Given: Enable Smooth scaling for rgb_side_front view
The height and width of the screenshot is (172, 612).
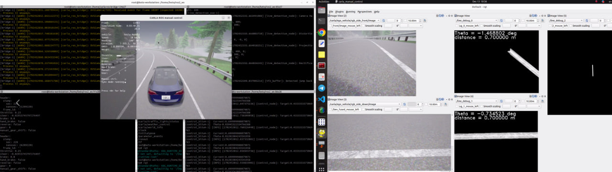Looking at the screenshot, I should point(363,26).
